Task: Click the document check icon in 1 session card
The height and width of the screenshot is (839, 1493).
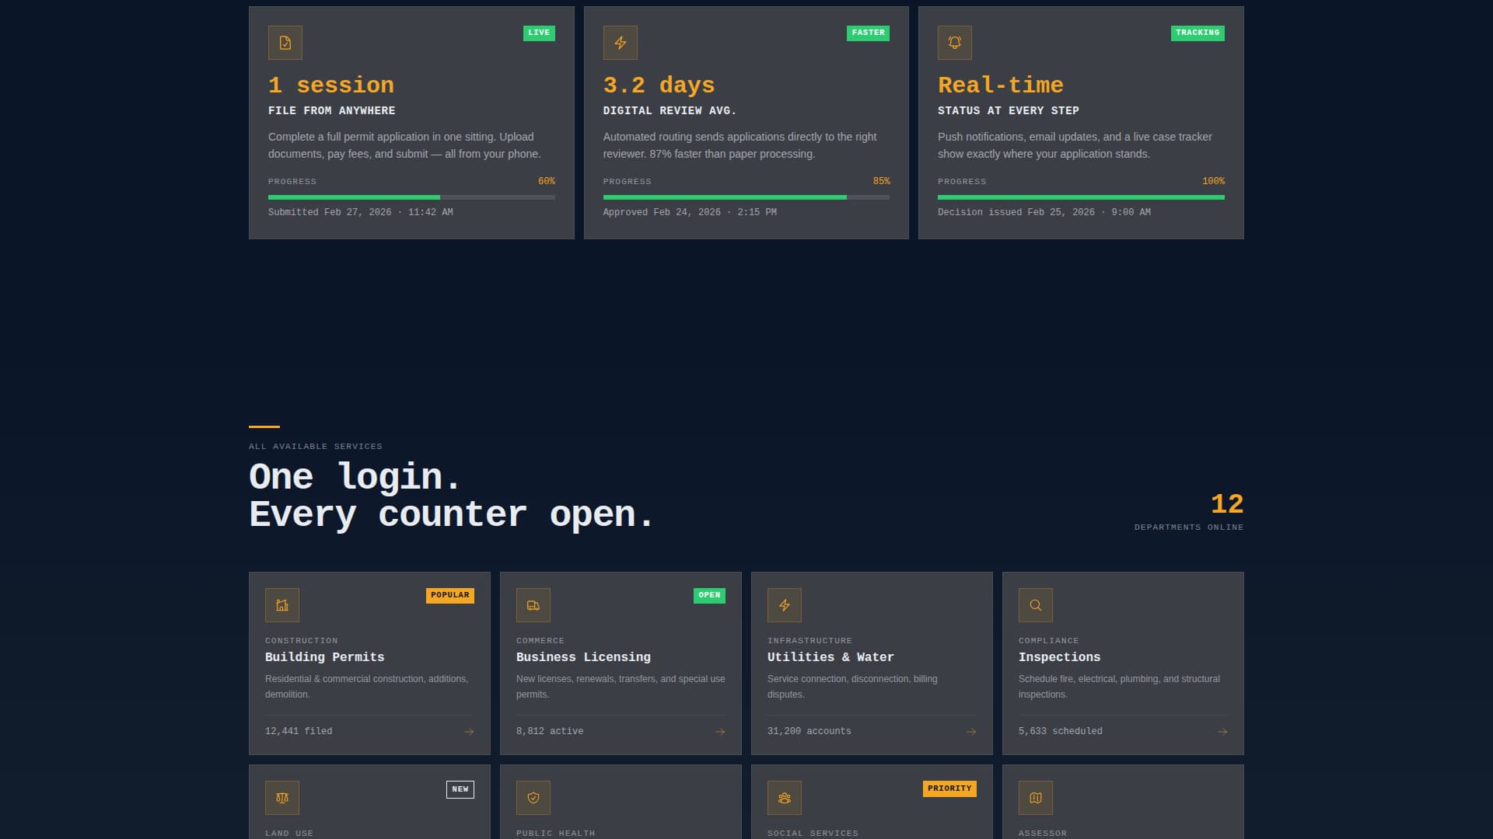Action: [x=285, y=43]
